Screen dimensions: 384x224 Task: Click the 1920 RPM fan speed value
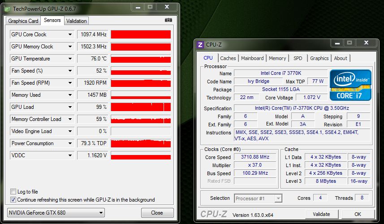(x=92, y=83)
